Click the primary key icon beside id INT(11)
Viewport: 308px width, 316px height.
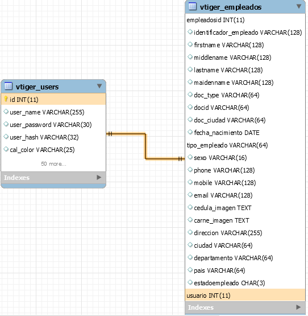click(x=6, y=99)
